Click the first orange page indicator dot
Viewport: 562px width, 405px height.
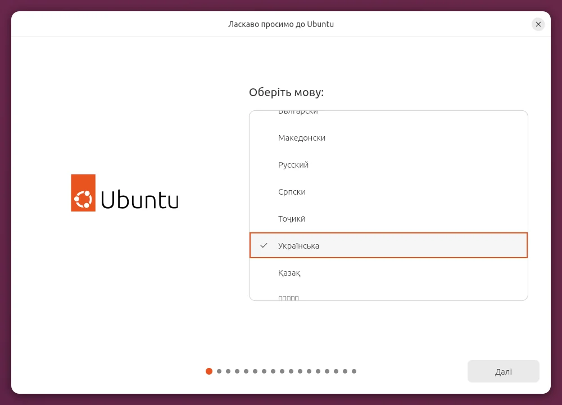pos(209,371)
